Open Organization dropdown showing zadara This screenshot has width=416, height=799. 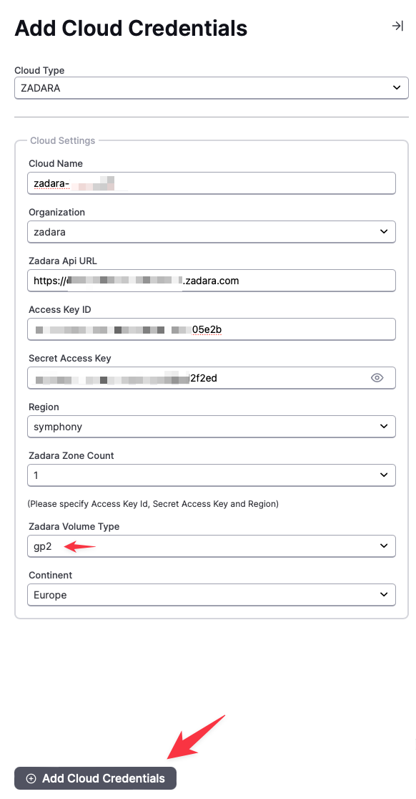212,232
